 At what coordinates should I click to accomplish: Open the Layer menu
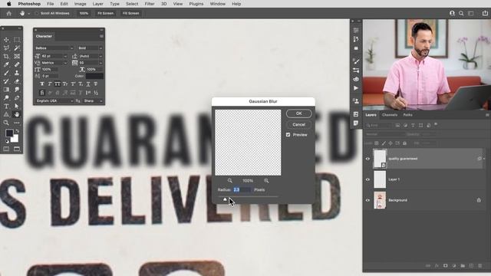97,4
